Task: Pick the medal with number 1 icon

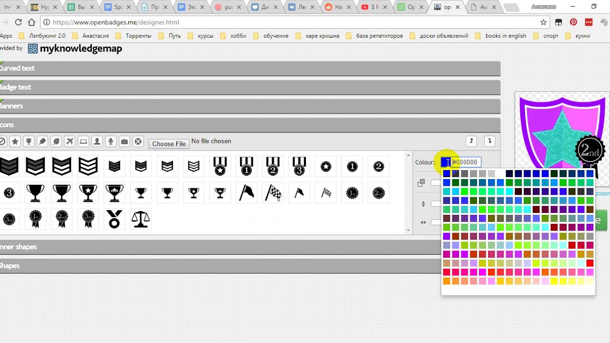Action: click(x=246, y=166)
